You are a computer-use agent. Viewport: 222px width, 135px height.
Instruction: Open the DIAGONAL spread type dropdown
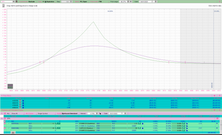[19, 128]
